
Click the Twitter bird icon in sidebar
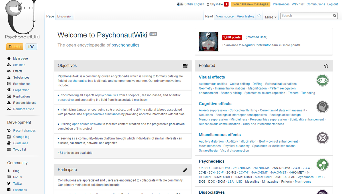click(x=8, y=183)
